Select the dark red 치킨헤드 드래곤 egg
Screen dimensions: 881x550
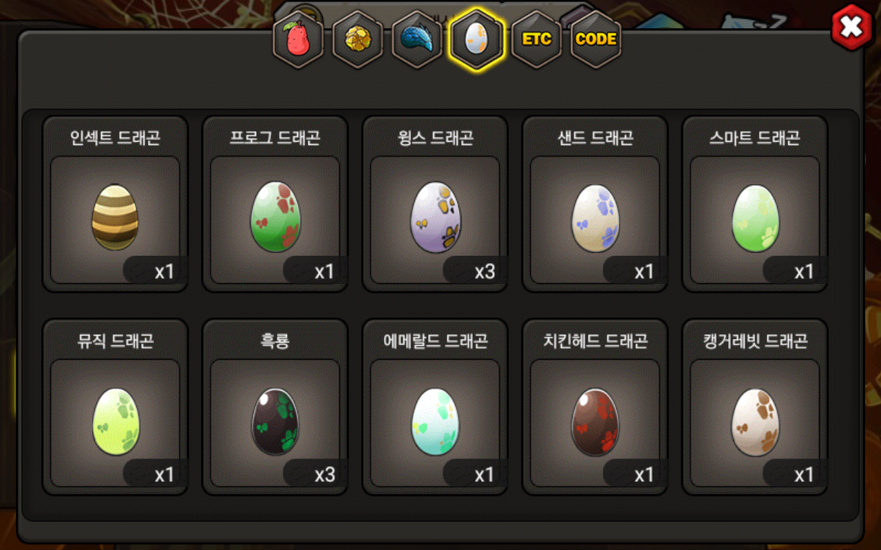pos(595,421)
